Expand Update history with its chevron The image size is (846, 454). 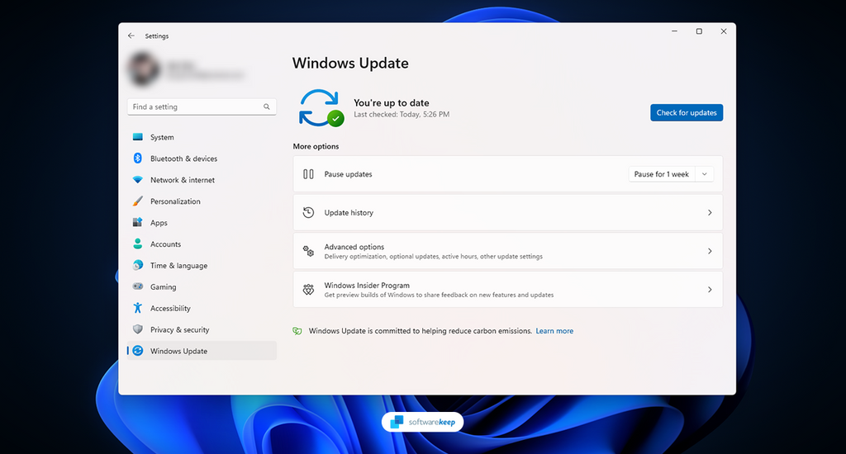click(710, 212)
